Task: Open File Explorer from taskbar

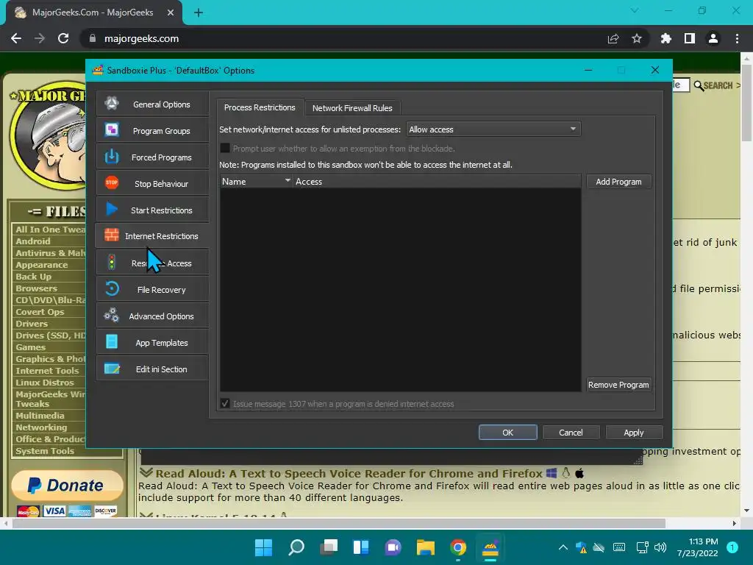Action: 426,547
